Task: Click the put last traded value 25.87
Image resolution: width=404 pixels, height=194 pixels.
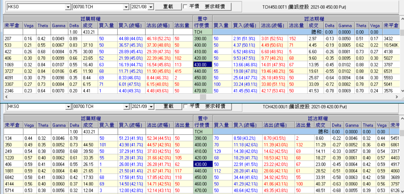Action: [x=314, y=78]
